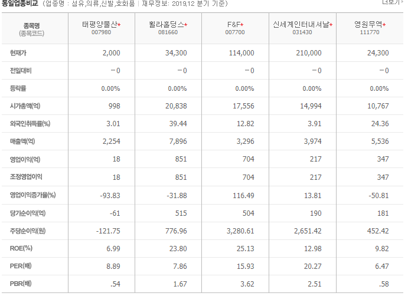The image size is (408, 296).
Task: Select the 등락률 row label
Action: point(18,88)
